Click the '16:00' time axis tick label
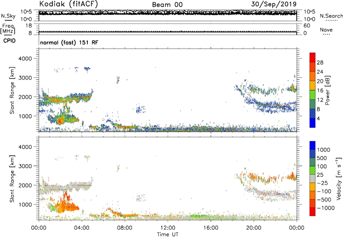 (211, 228)
